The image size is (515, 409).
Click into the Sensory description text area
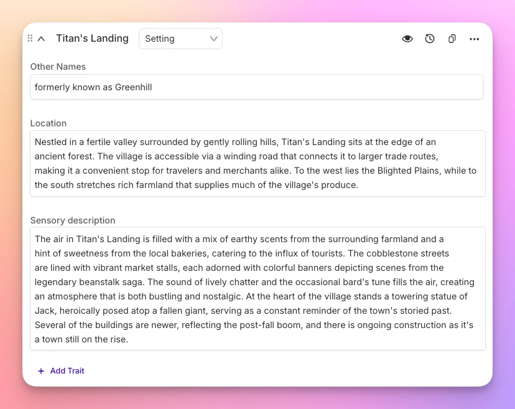(x=258, y=289)
